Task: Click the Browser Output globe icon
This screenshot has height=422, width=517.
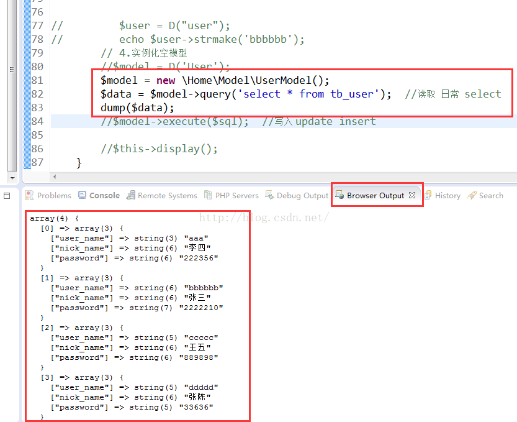Action: [339, 195]
